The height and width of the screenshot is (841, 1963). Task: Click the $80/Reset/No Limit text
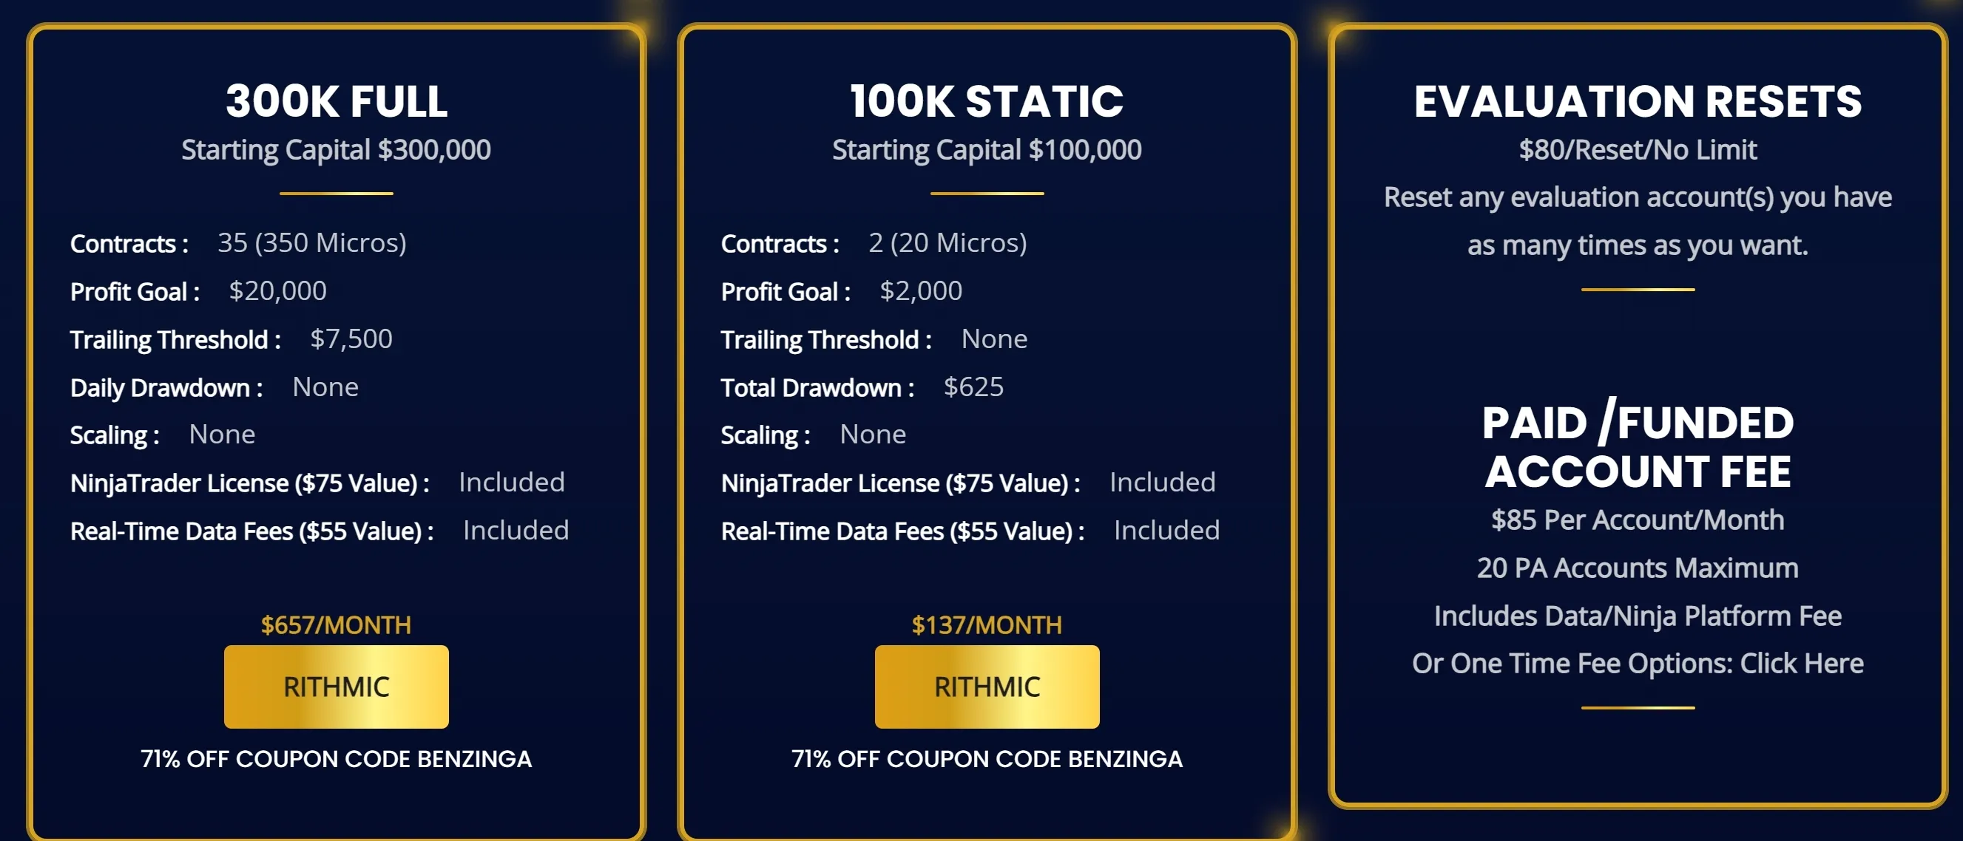coord(1638,150)
